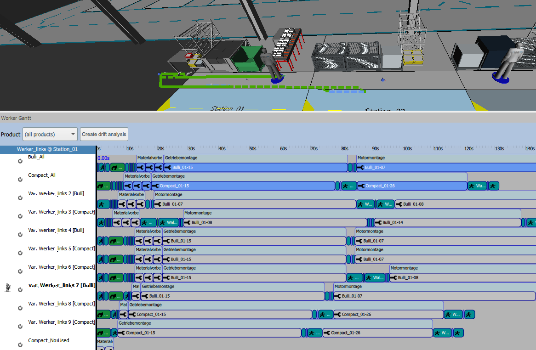The image size is (536, 350).
Task: Click the 60s mark on the time ruler
Action: (x=284, y=149)
